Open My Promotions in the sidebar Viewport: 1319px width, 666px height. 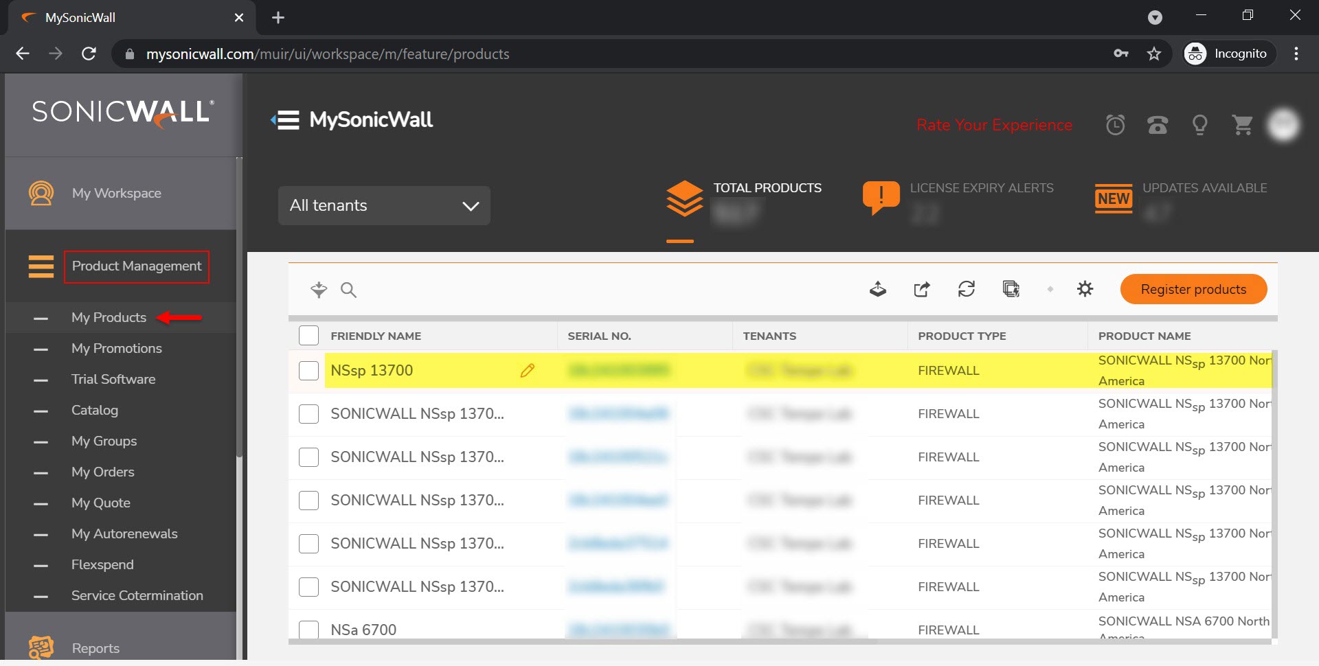(x=117, y=348)
